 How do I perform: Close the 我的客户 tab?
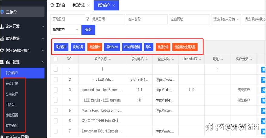pyautogui.click(x=113, y=5)
